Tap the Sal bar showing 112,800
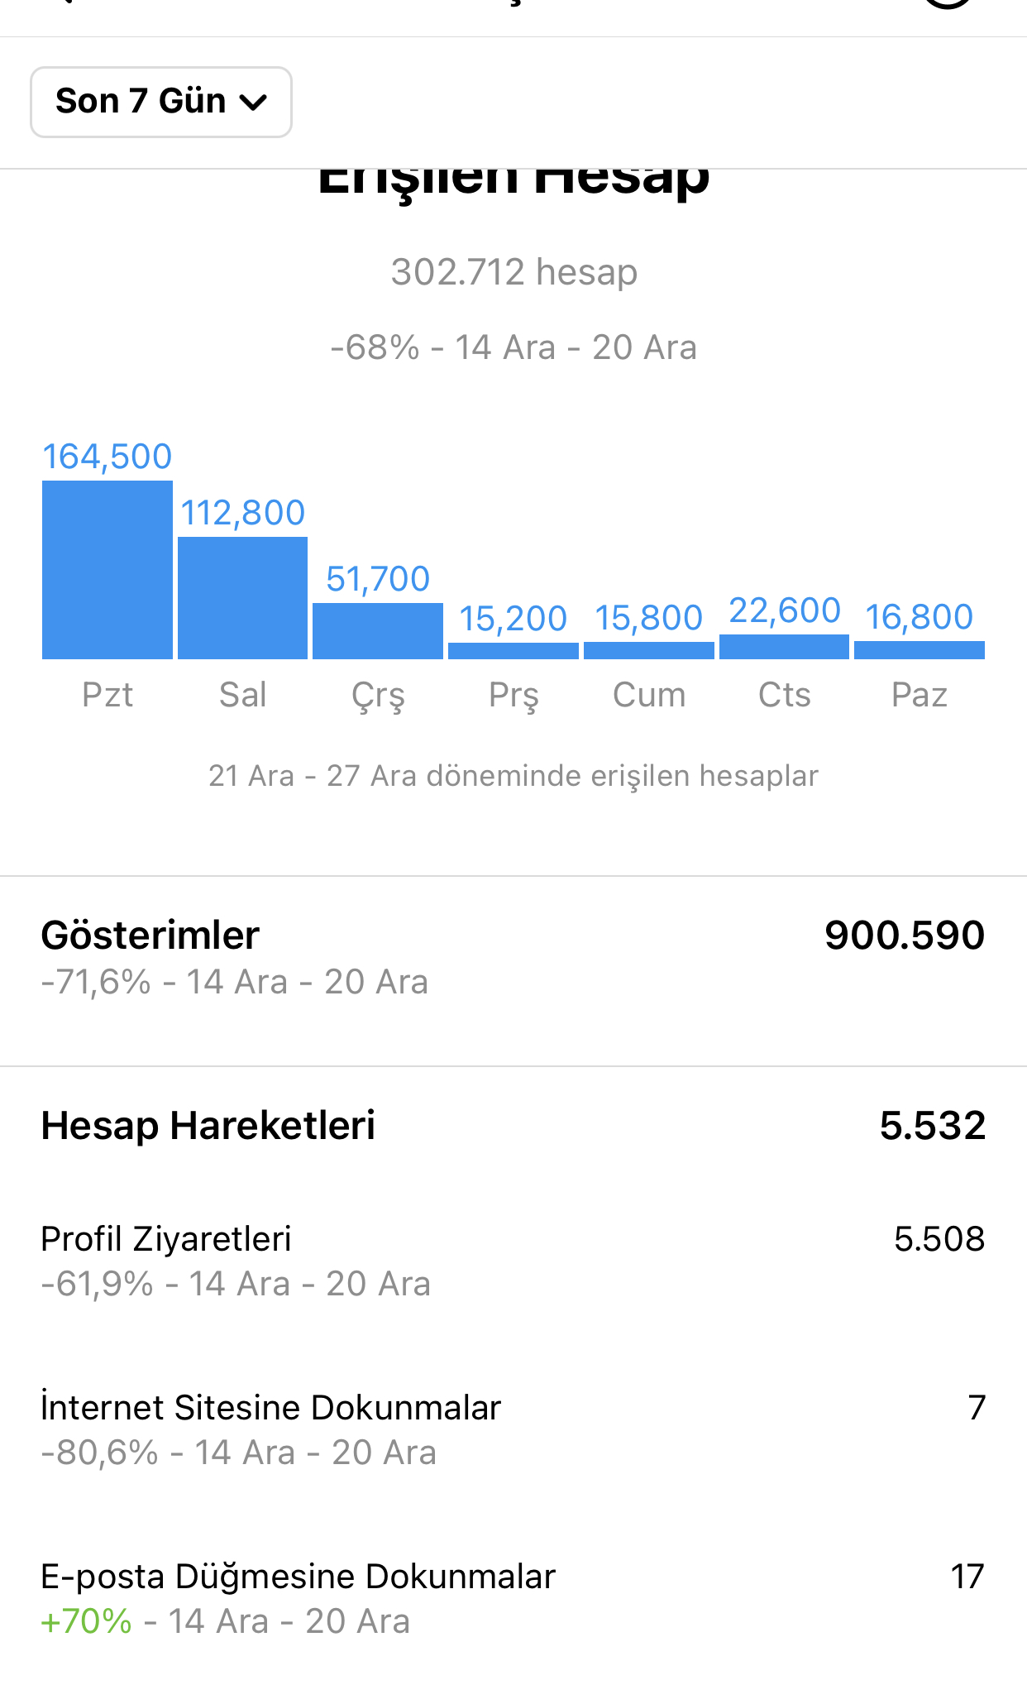This screenshot has height=1704, width=1027. pos(242,598)
